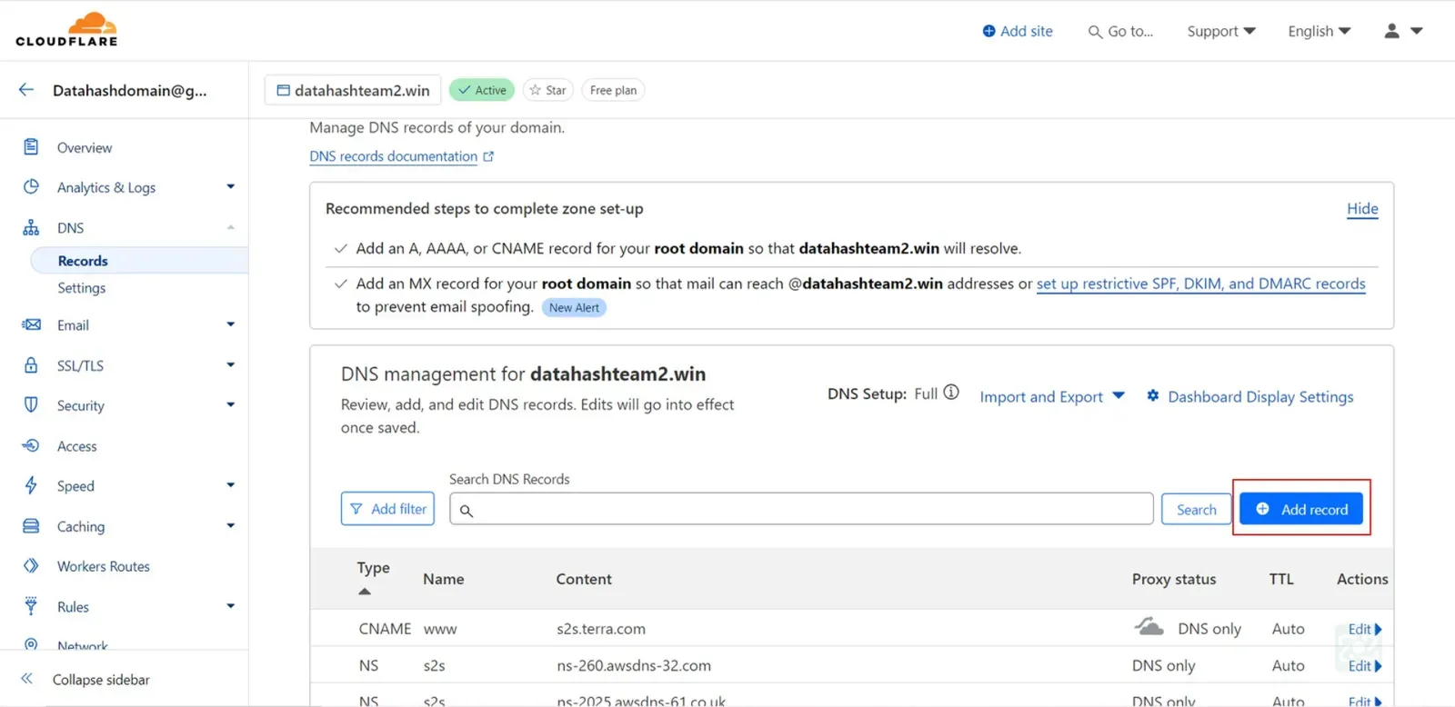Click the Active status badge
The height and width of the screenshot is (707, 1455).
[482, 90]
